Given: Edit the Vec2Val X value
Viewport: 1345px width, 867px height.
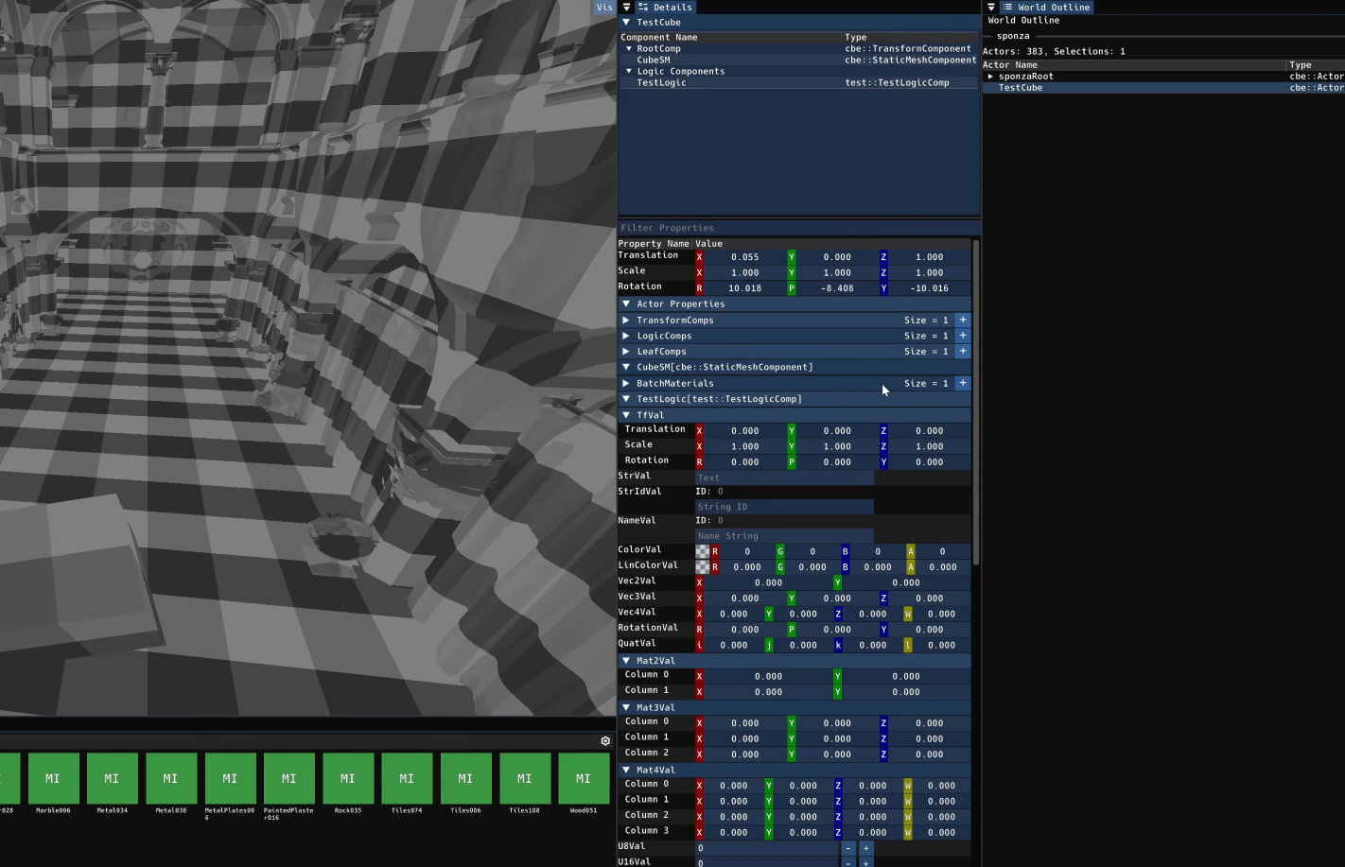Looking at the screenshot, I should (768, 582).
